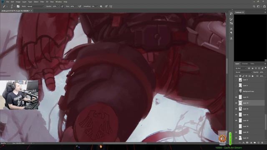267x150 pixels.
Task: Click the canvas vertical scrollbar
Action: coord(227,65)
